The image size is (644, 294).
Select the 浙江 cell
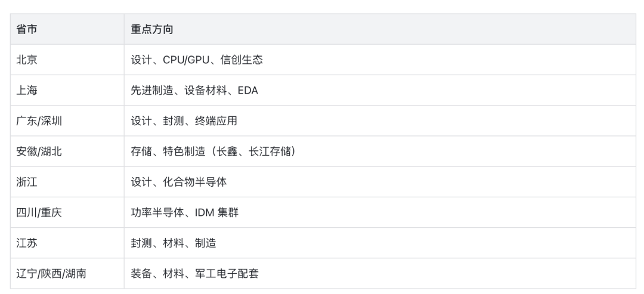click(x=67, y=182)
